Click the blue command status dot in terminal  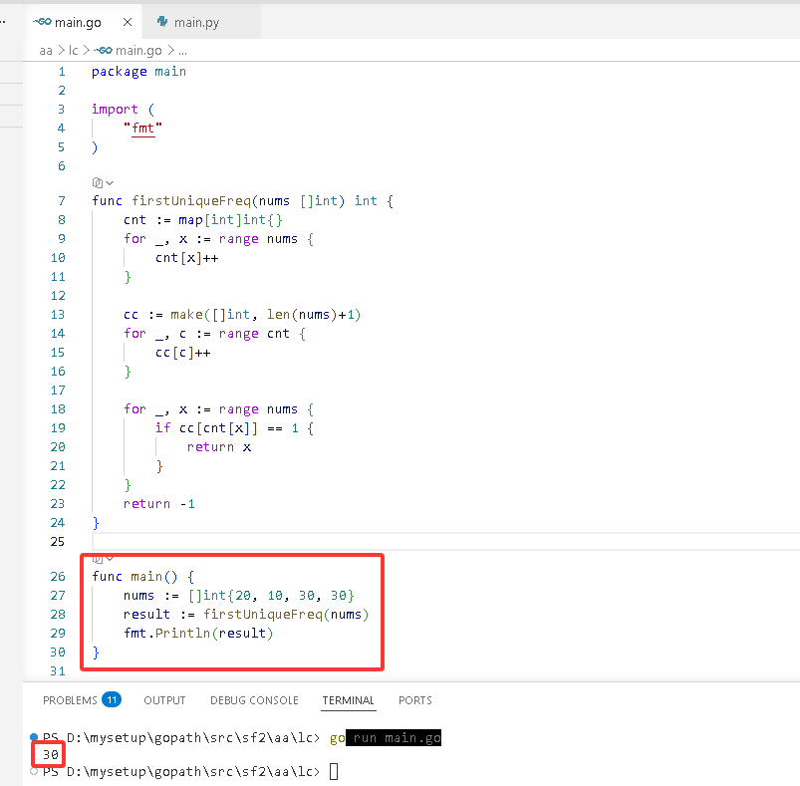click(x=34, y=736)
